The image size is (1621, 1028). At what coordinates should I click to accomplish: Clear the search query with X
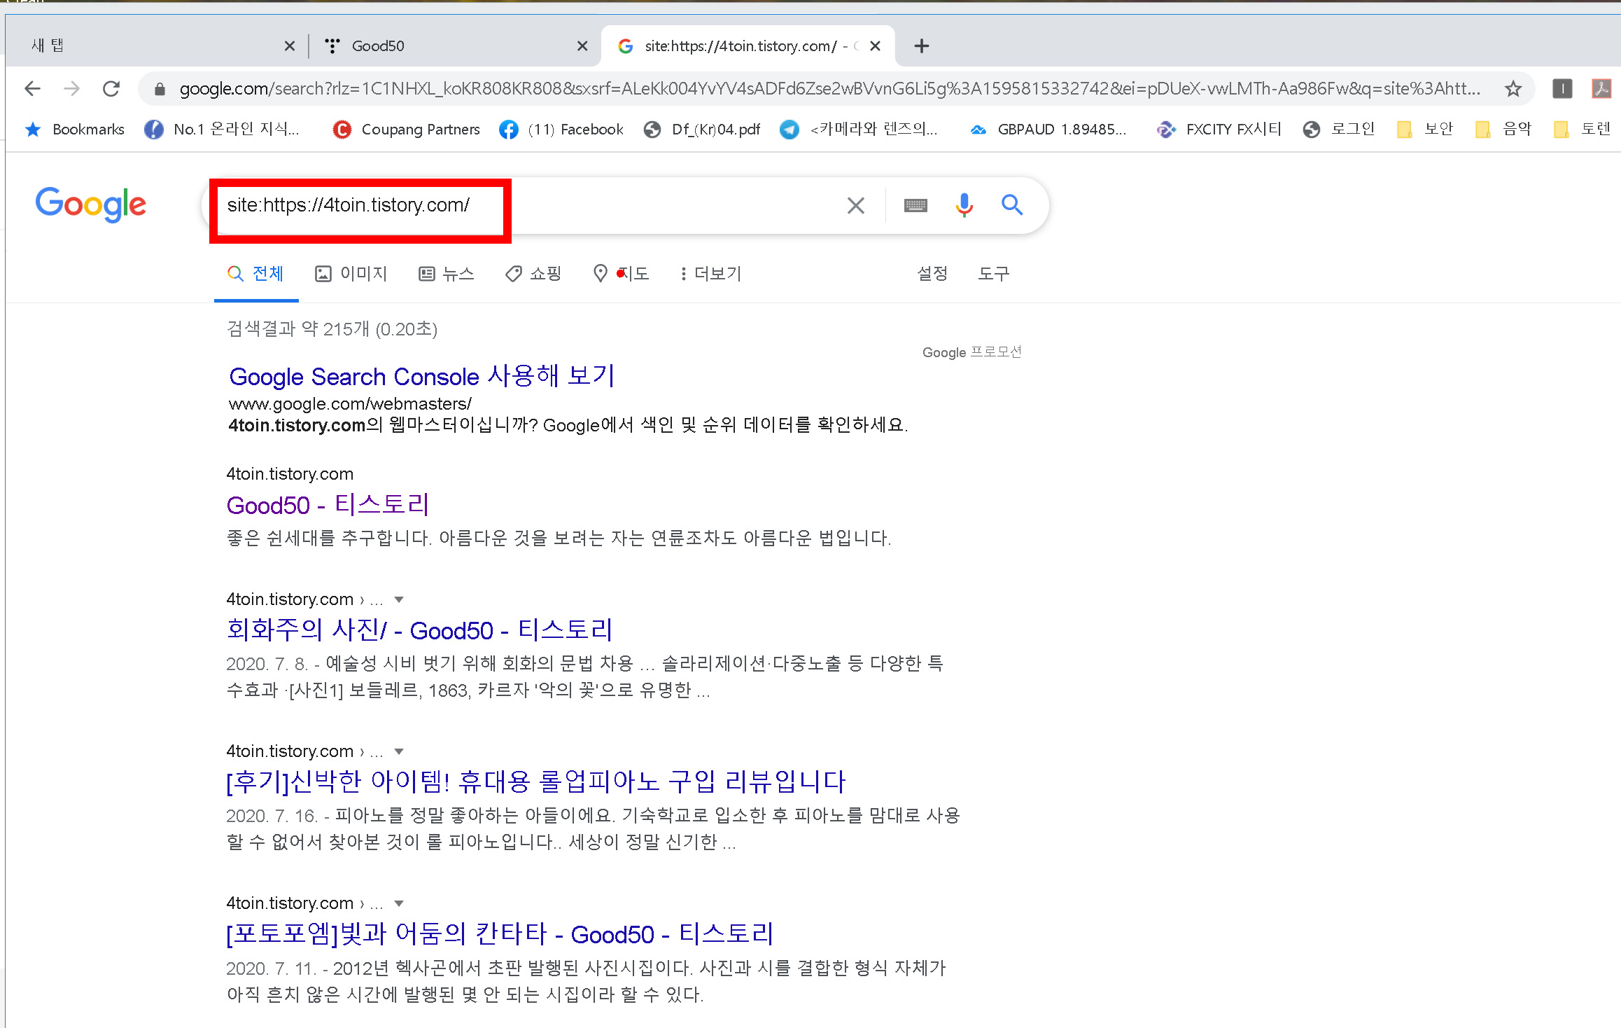tap(855, 205)
